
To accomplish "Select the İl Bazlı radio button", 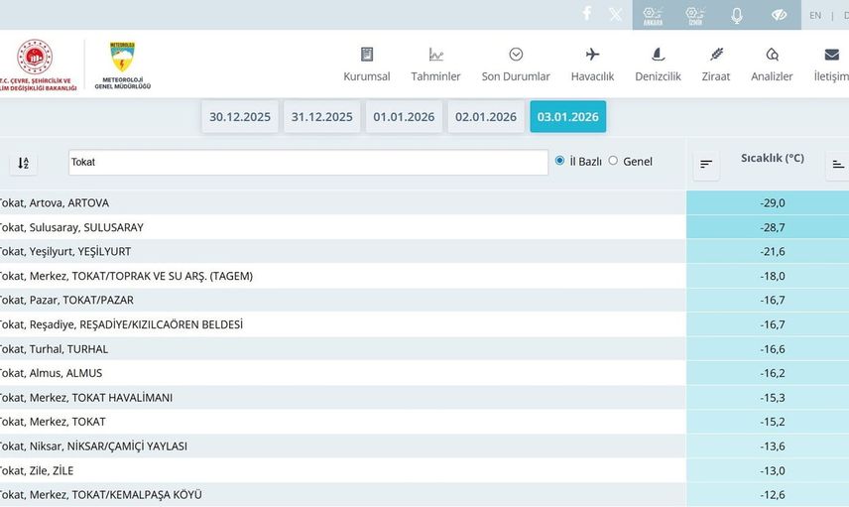I will point(560,161).
